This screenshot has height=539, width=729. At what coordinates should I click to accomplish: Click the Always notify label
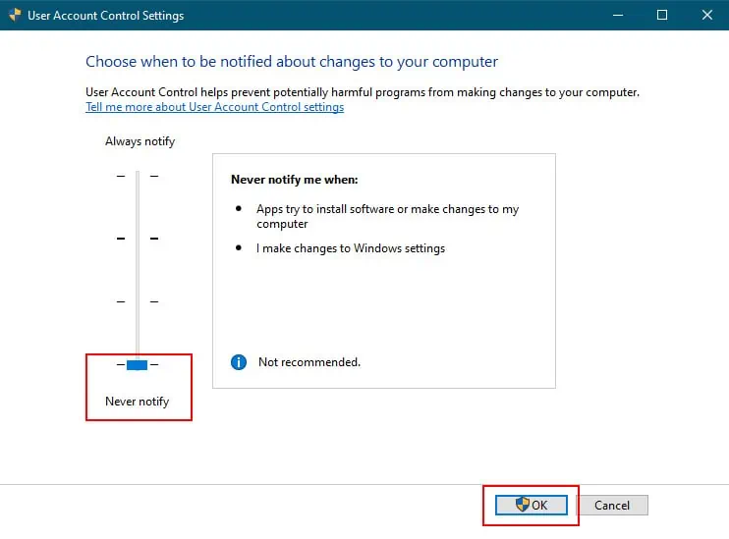[140, 141]
